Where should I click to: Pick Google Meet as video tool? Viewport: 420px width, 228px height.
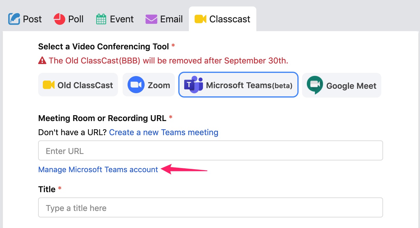tap(342, 85)
